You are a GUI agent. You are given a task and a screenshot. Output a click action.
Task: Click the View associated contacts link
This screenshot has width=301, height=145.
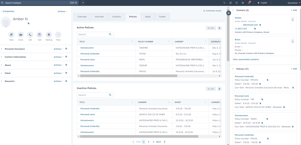point(246,59)
